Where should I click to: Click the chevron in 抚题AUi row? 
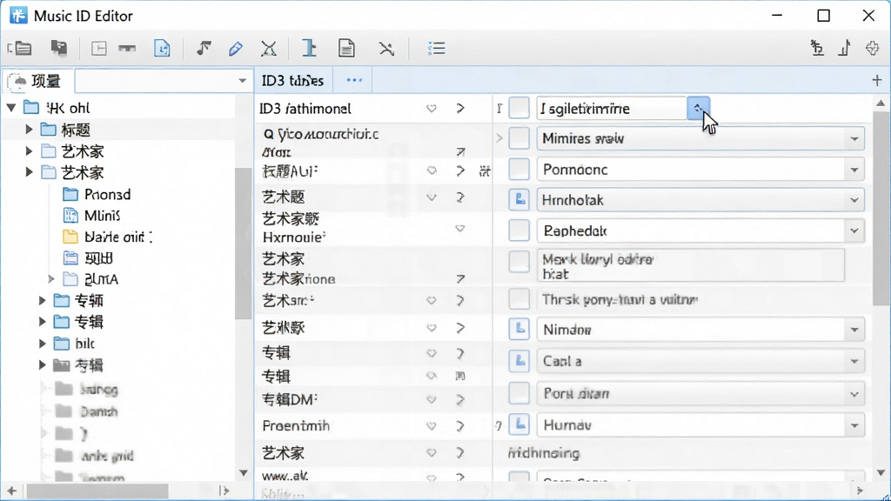pos(460,170)
